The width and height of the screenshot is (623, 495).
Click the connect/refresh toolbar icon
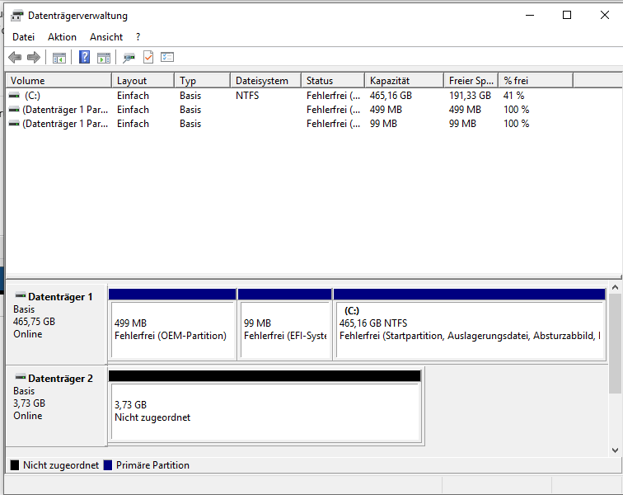[129, 58]
